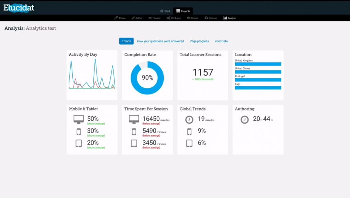Click the United Kingdom bar in Location
350x198 pixels.
(258, 64)
